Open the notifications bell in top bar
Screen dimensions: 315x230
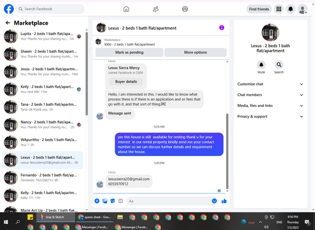pos(290,9)
